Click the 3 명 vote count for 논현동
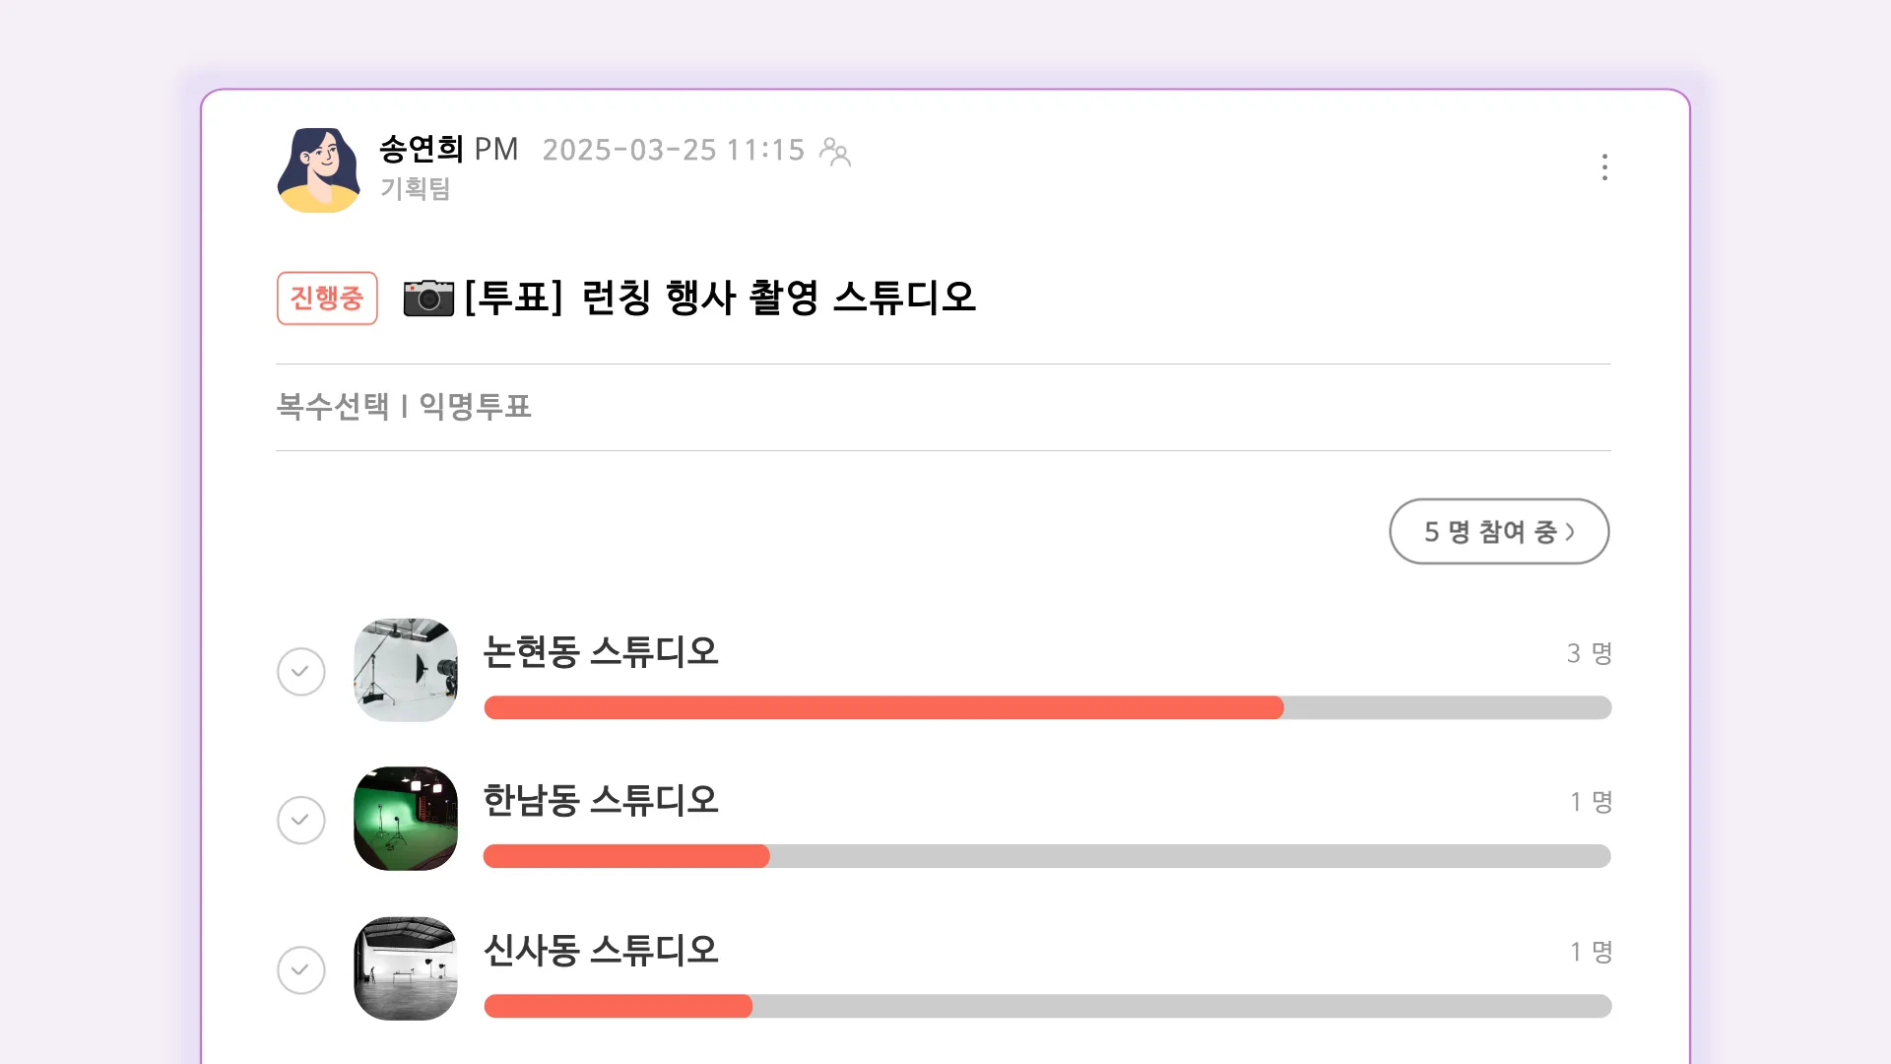The width and height of the screenshot is (1891, 1064). point(1588,653)
